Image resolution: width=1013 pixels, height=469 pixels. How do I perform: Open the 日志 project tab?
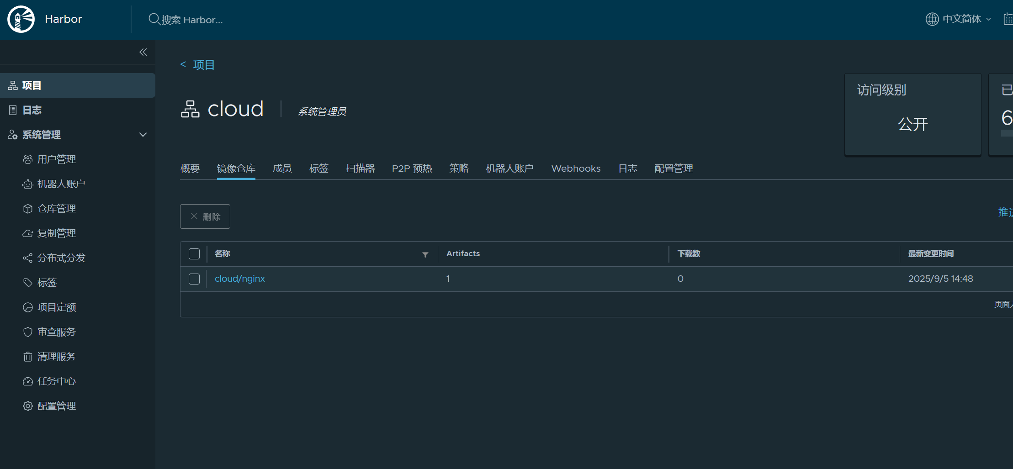[628, 169]
